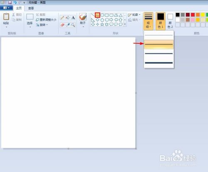Select the Five-point star shape
Screen dimensions: 208x172
[102, 24]
